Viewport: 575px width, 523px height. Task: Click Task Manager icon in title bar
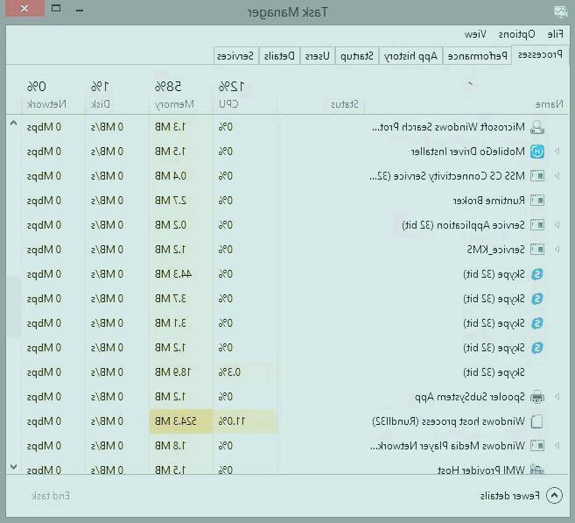point(560,11)
